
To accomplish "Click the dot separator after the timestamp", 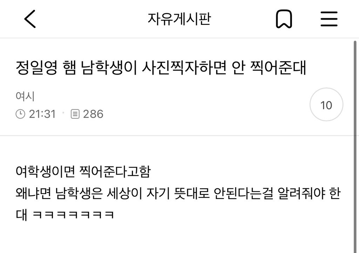I will click(63, 113).
